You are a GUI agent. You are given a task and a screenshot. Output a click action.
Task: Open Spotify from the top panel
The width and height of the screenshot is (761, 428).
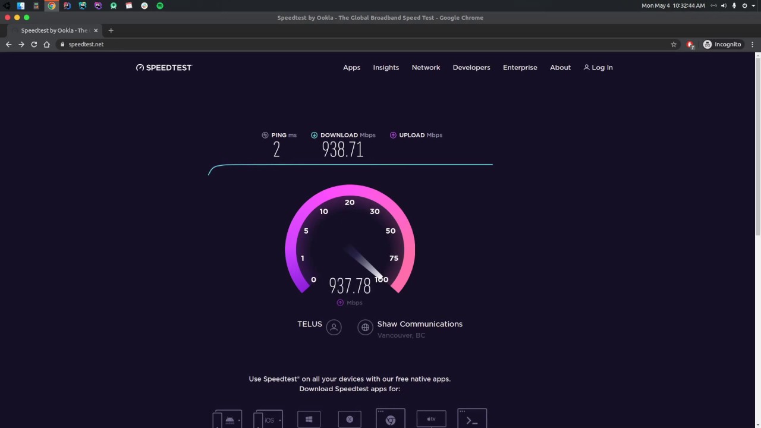[160, 6]
